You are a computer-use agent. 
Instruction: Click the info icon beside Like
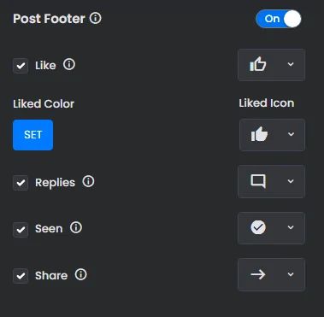pyautogui.click(x=69, y=65)
